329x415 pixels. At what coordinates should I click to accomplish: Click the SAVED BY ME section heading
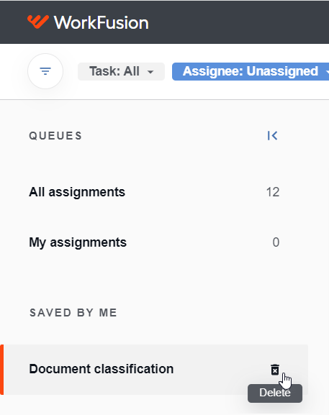click(73, 313)
